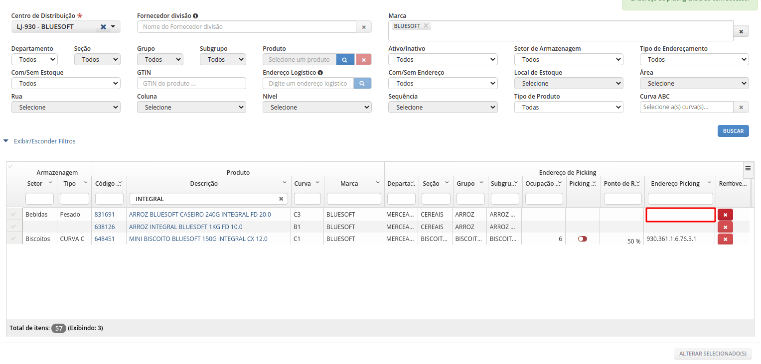Open the grid options hamburger menu
Screen dimensions: 761x364
point(748,168)
